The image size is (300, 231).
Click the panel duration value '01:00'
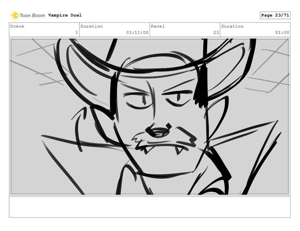click(x=282, y=32)
